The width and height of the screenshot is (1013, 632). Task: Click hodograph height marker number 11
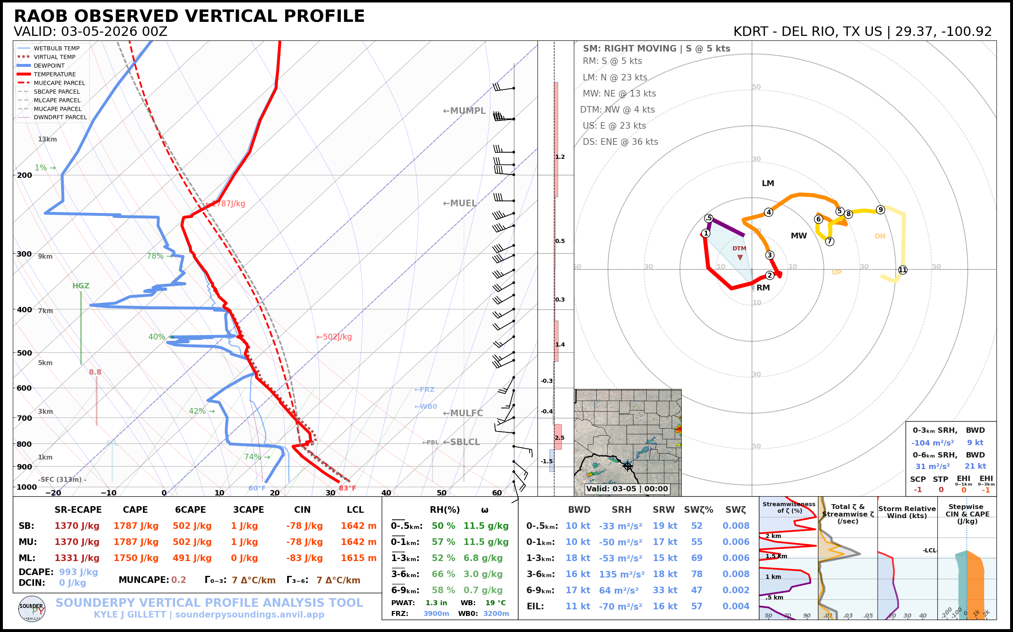point(903,270)
